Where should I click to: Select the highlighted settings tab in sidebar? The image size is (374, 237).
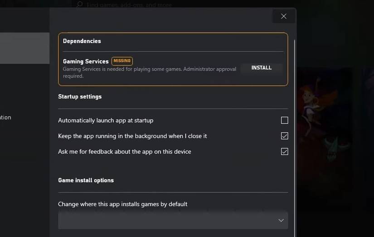pos(24,48)
